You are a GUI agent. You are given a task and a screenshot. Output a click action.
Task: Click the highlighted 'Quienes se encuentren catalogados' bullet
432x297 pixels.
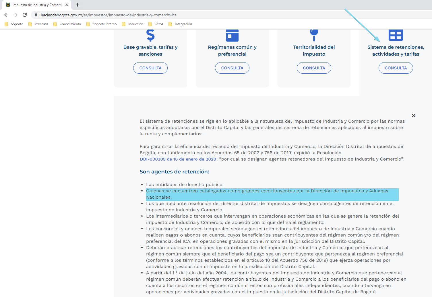click(272, 194)
